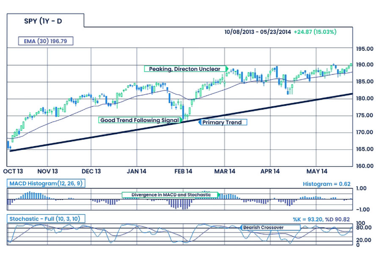Click the 170.00 price axis label
This screenshot has height=254, width=381.
tap(365, 133)
